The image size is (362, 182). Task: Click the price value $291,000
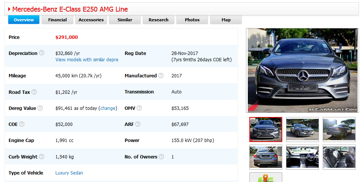(x=67, y=37)
